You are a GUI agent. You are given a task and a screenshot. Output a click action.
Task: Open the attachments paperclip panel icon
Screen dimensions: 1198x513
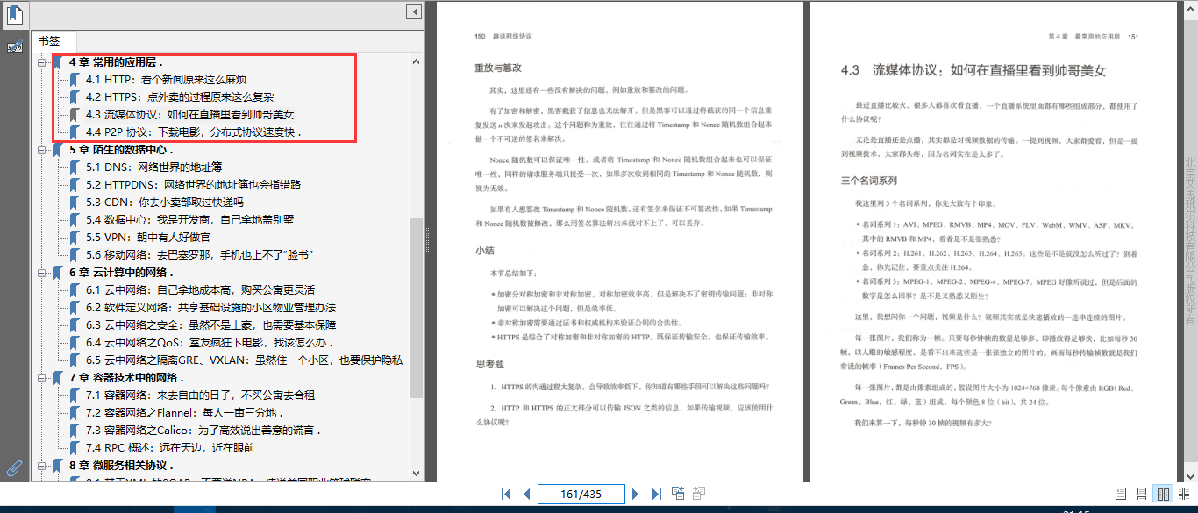(x=14, y=467)
